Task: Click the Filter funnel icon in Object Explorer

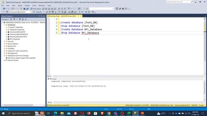Action: coord(20,19)
